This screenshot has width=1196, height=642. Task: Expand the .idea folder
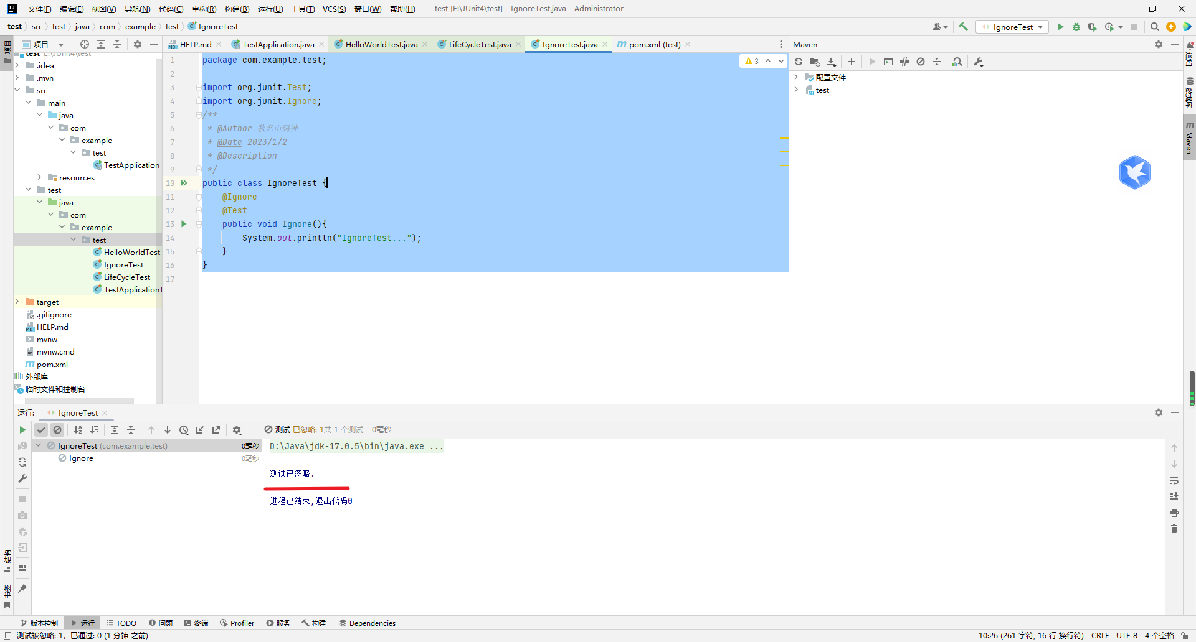17,65
